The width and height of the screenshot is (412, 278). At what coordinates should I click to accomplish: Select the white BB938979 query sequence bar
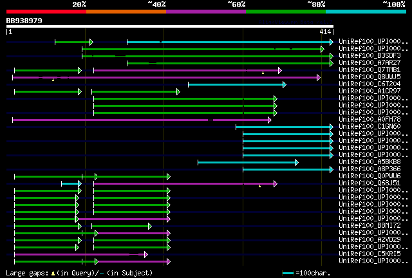pyautogui.click(x=170, y=26)
